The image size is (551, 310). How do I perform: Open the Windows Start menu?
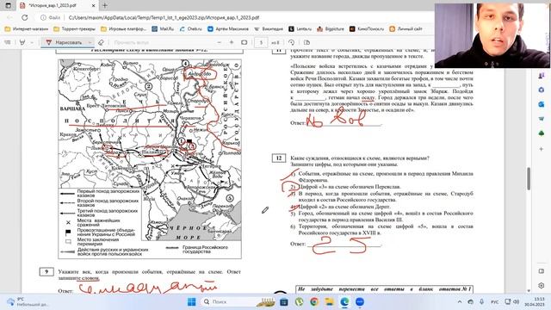tap(192, 302)
